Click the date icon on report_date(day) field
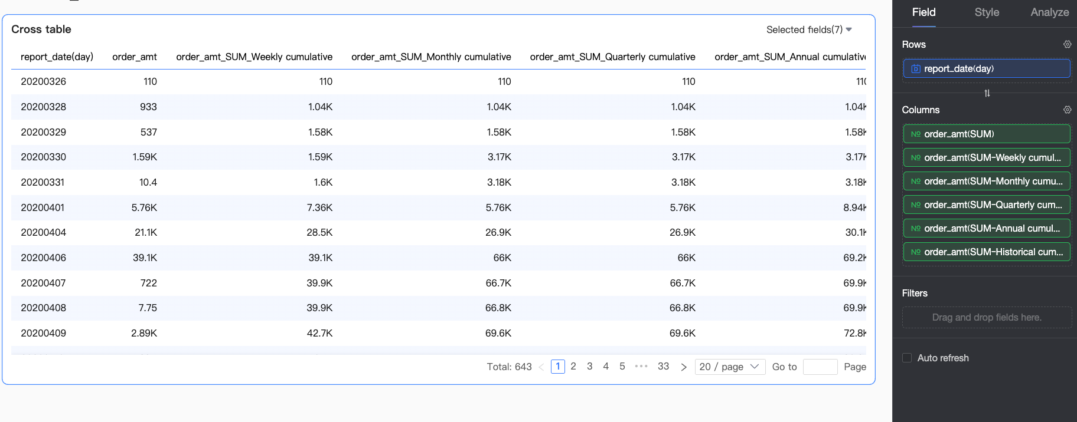Screen dimensions: 1077x422 (x=916, y=69)
